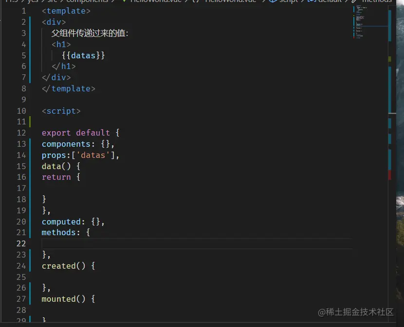The height and width of the screenshot is (327, 404).
Task: Click line number 27 in the gutter
Action: (21, 299)
